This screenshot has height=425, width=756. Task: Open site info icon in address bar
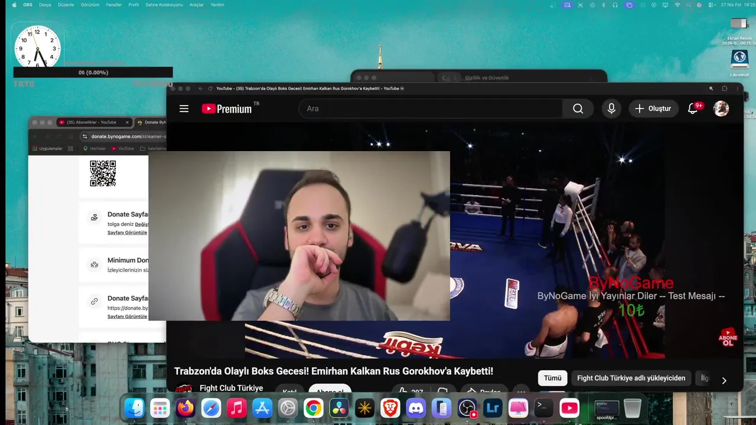point(86,136)
